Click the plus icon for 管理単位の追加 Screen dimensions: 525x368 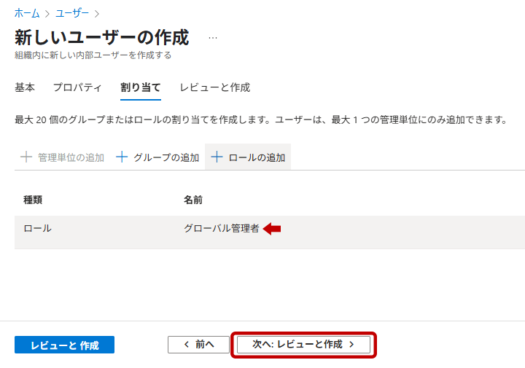coord(26,157)
